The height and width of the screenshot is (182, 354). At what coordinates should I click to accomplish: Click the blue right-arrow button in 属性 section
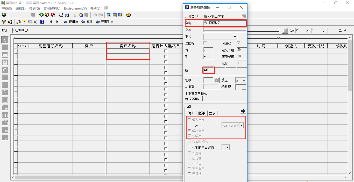tap(243, 111)
